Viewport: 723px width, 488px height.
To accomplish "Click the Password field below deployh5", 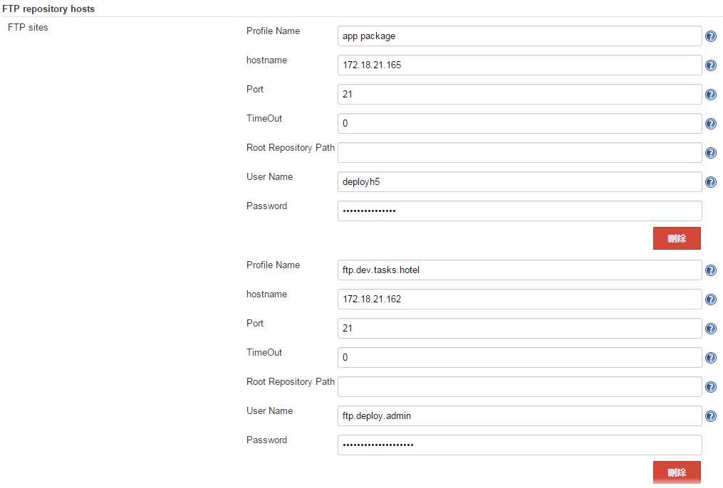I will click(519, 211).
